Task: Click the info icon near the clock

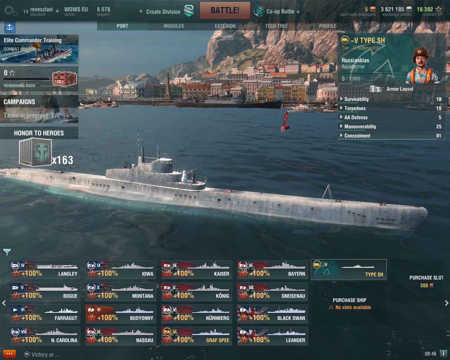Action: tap(443, 353)
